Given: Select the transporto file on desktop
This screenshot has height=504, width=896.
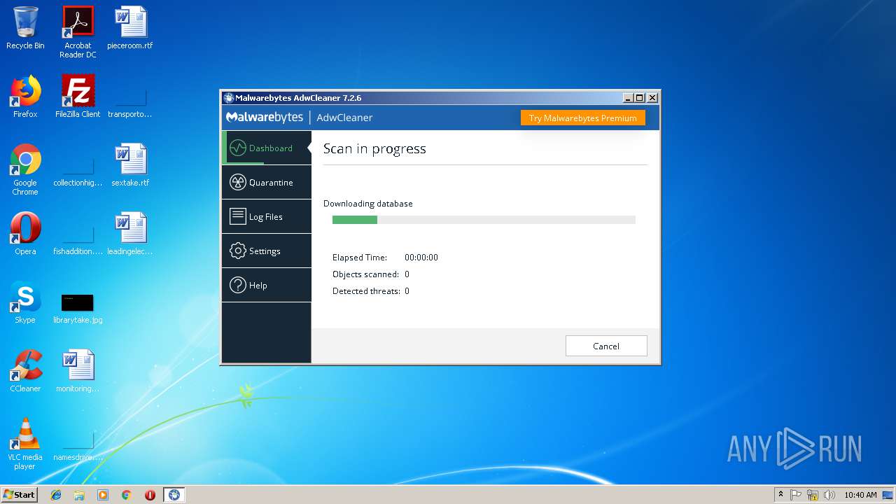Looking at the screenshot, I should (x=130, y=104).
